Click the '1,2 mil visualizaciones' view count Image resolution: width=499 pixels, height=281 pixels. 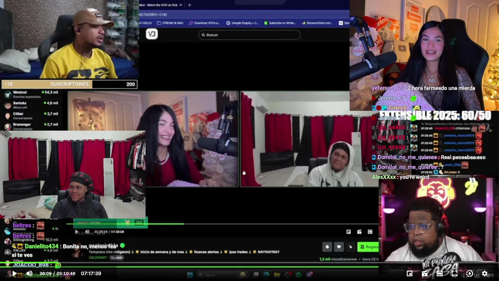(338, 259)
